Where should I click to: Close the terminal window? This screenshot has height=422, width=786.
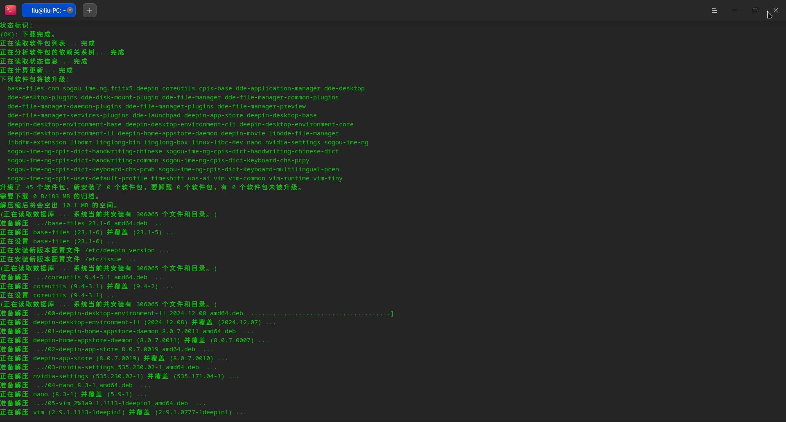776,10
